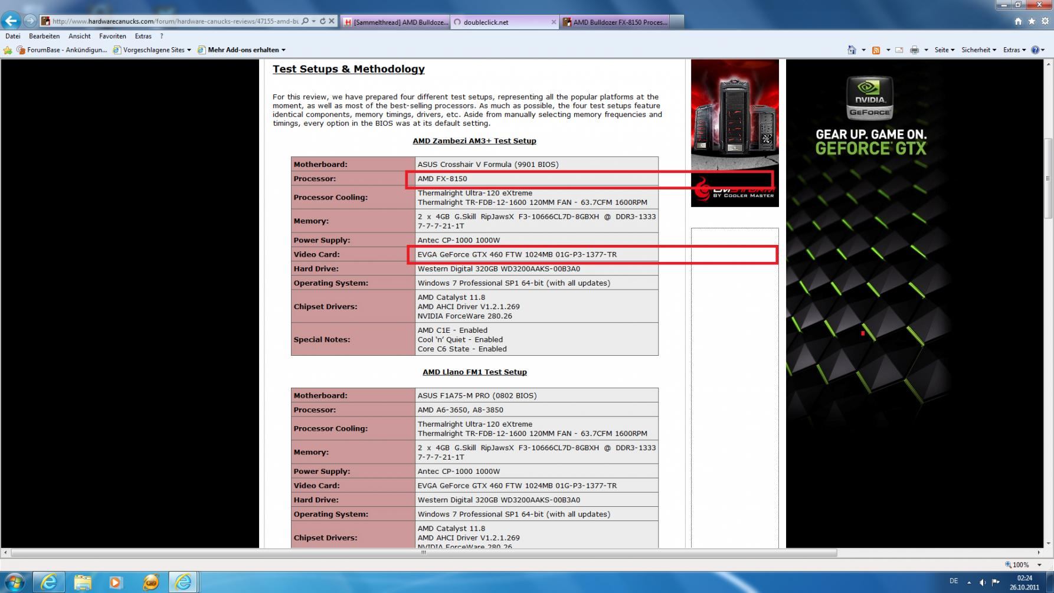Open Windows Explorer folder taskbar icon
This screenshot has width=1054, height=593.
click(83, 582)
